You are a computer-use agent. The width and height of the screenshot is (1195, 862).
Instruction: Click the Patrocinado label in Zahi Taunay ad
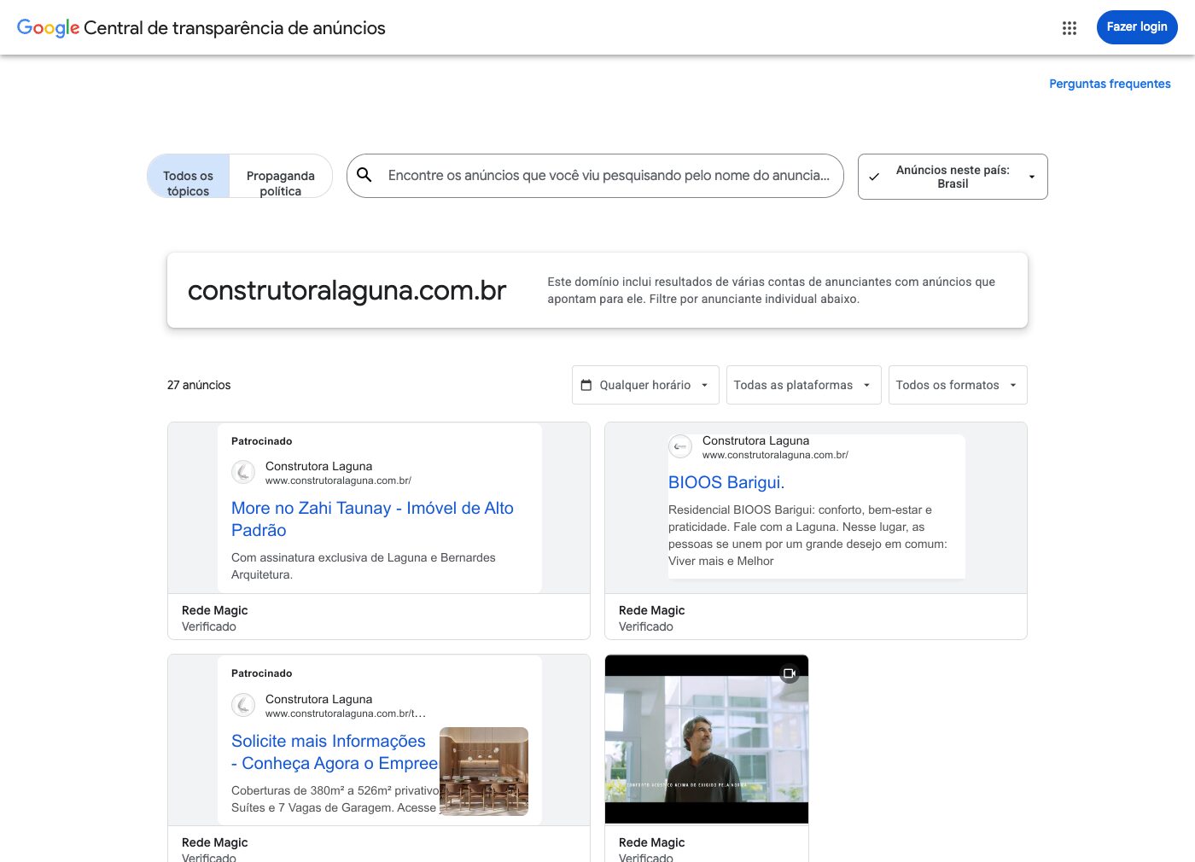coord(262,441)
